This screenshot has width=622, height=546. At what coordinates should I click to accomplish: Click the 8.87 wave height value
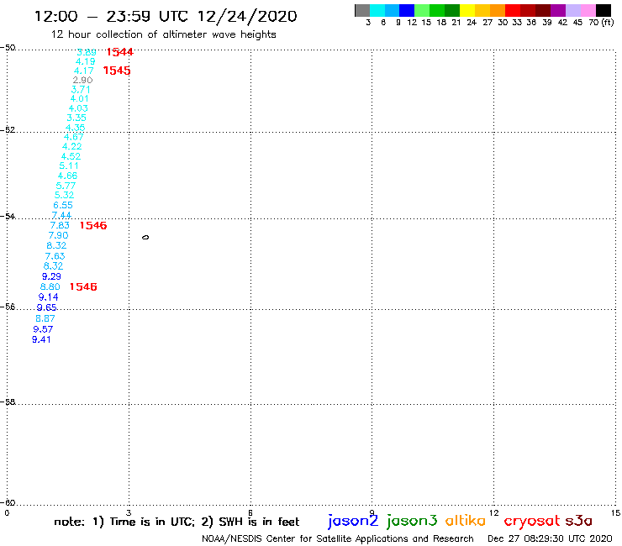45,318
